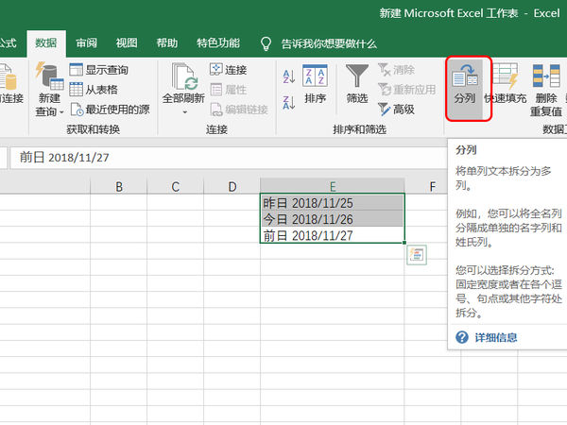Open the Quick Analysis button below selection
The height and width of the screenshot is (425, 567).
[417, 254]
